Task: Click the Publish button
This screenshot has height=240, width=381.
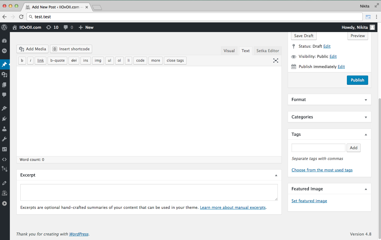Action: (357, 80)
